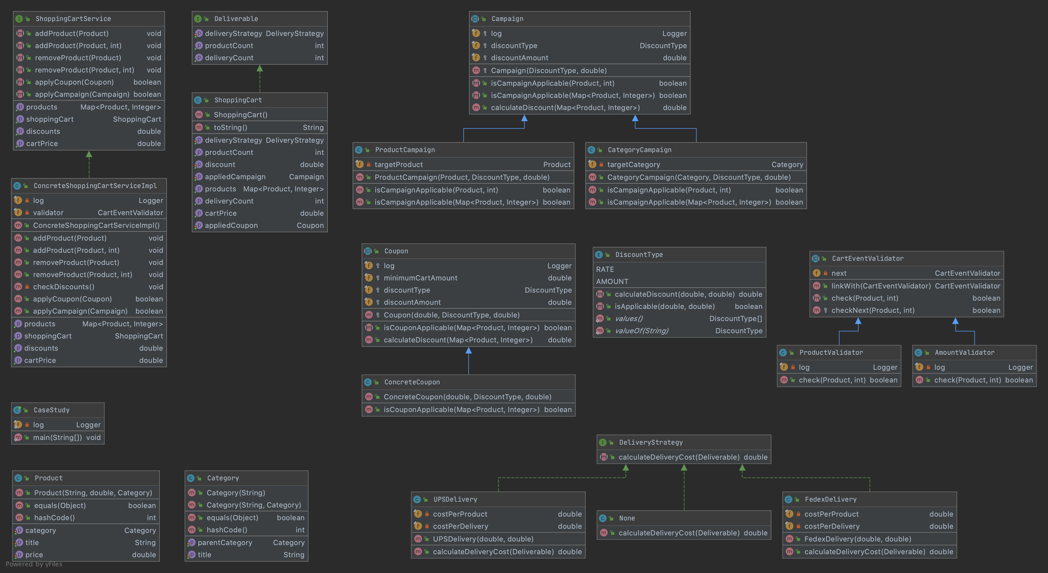Select the AMOUNT enum constant

click(x=612, y=282)
